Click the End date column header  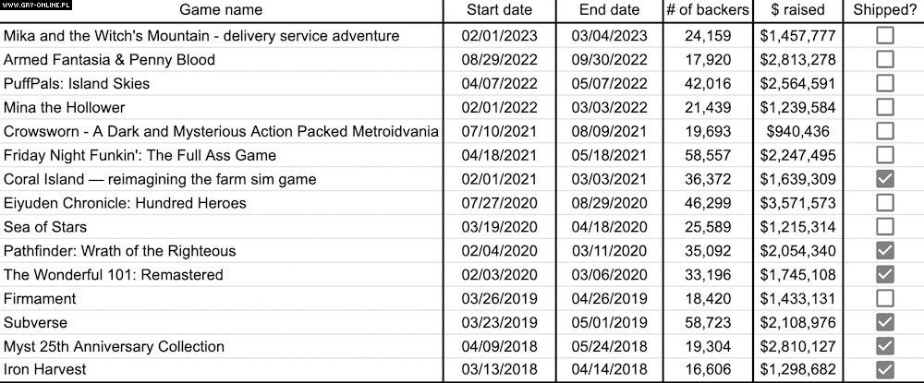coord(609,10)
